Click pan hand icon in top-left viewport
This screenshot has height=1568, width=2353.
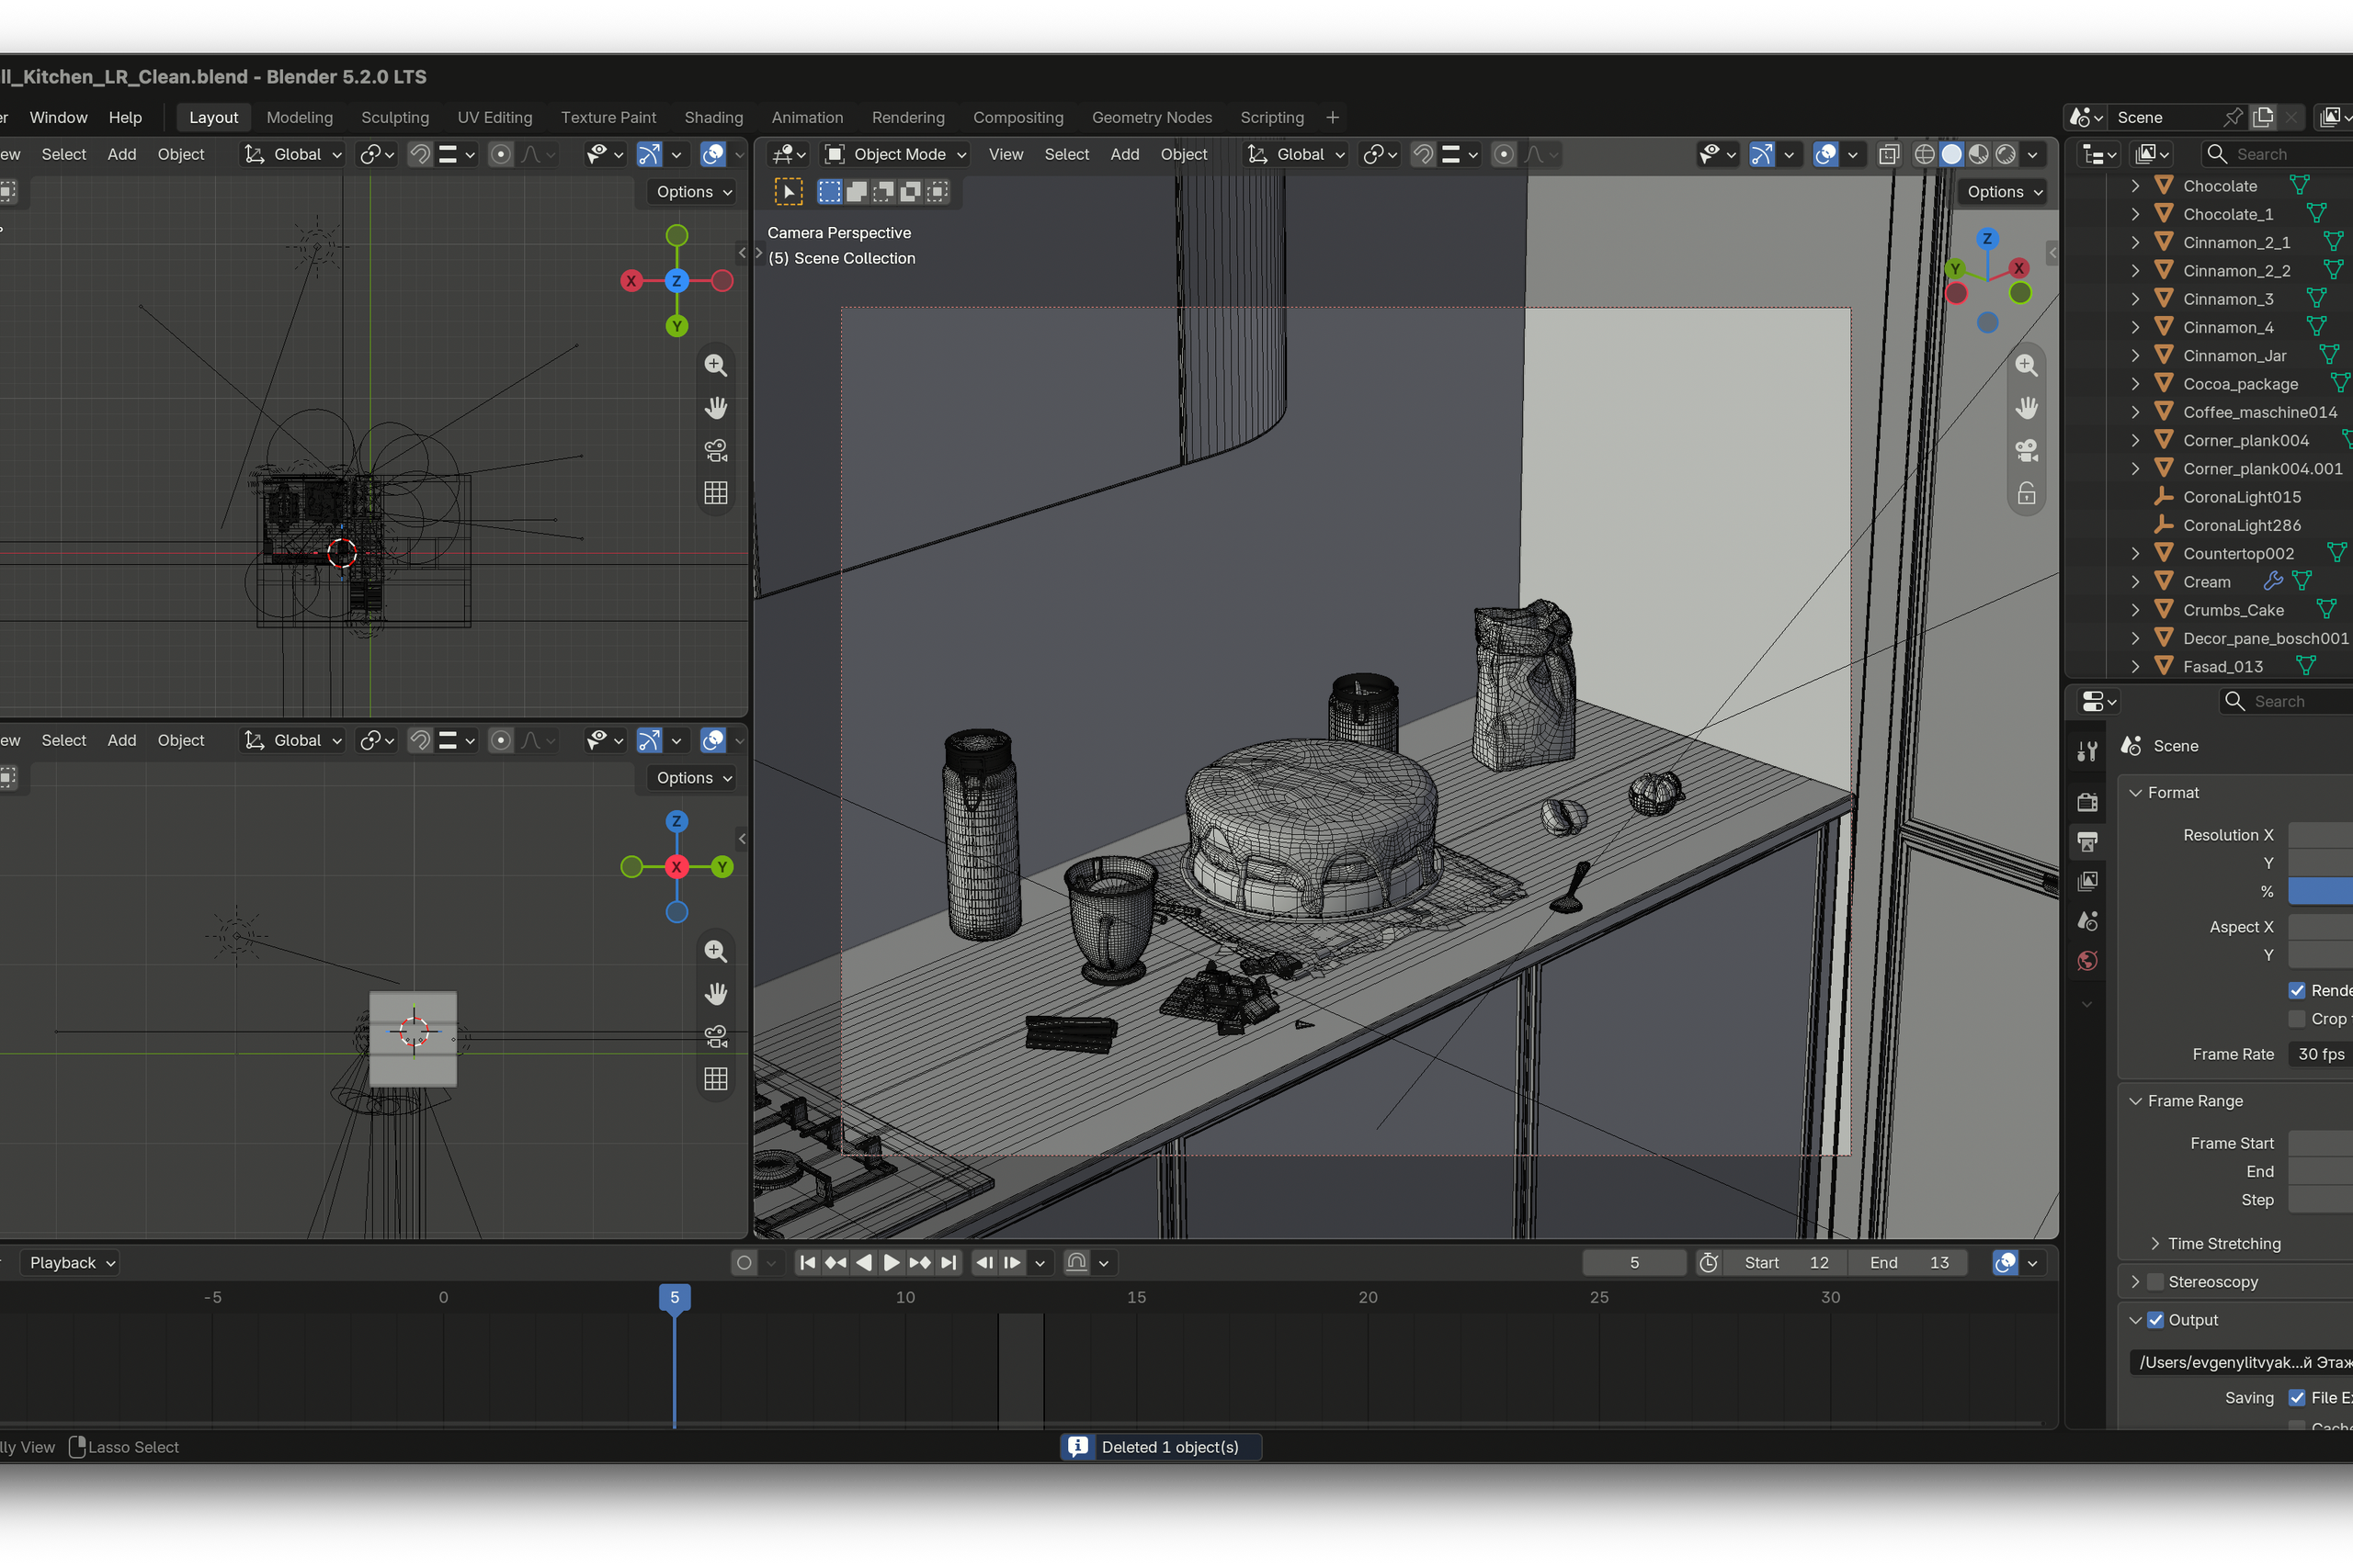pos(715,408)
